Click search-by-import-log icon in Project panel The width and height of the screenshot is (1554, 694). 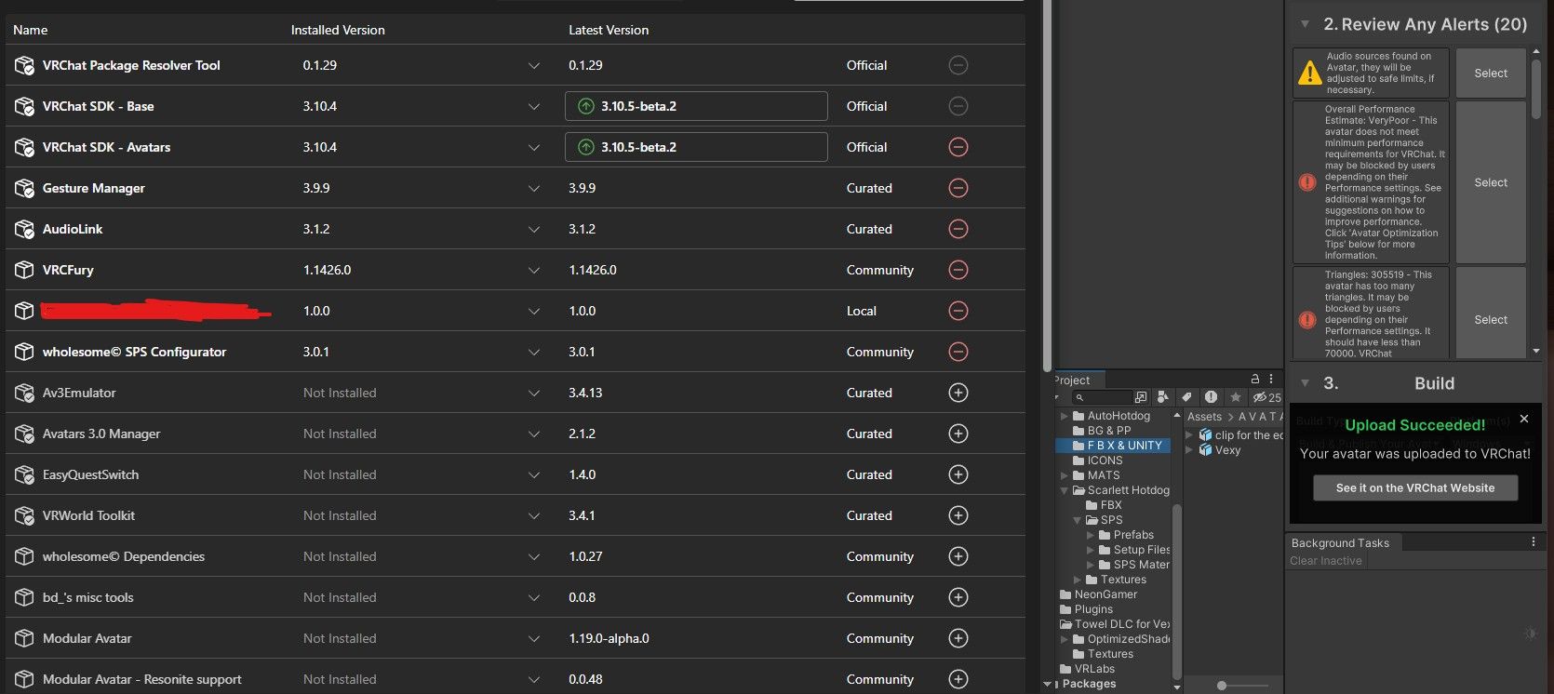(1211, 397)
